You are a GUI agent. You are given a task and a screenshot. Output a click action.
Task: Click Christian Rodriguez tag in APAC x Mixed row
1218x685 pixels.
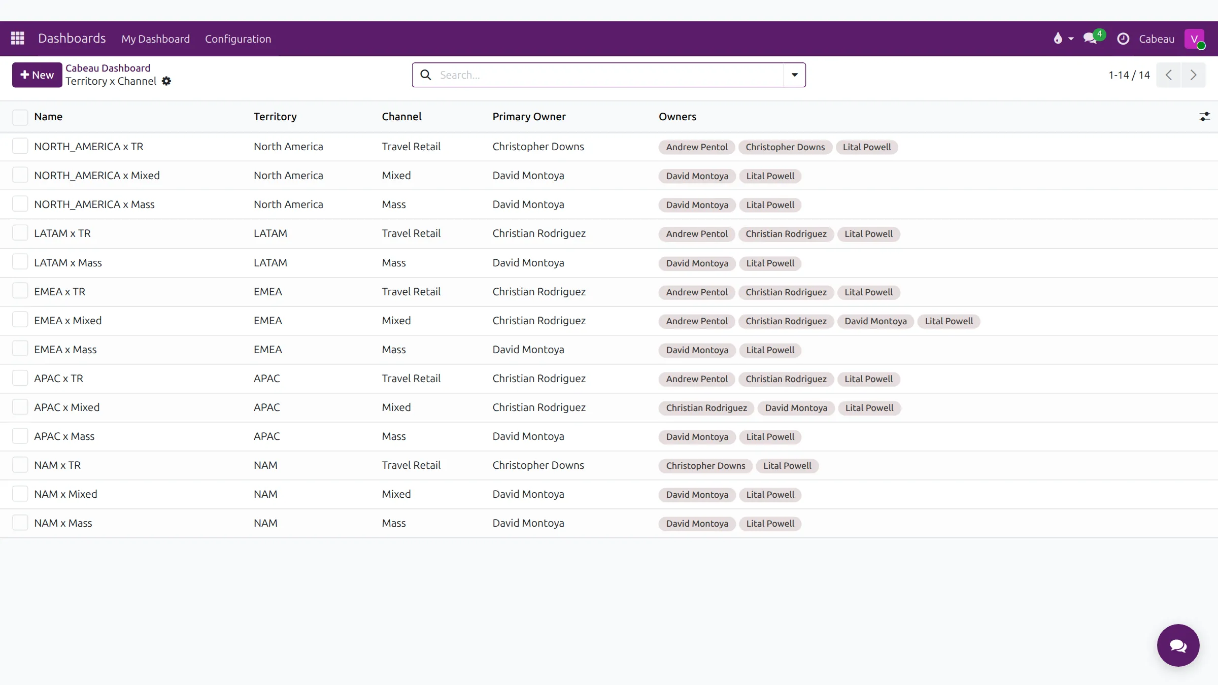(x=706, y=408)
